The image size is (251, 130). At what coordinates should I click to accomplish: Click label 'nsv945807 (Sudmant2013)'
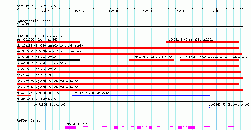(x=91, y=93)
